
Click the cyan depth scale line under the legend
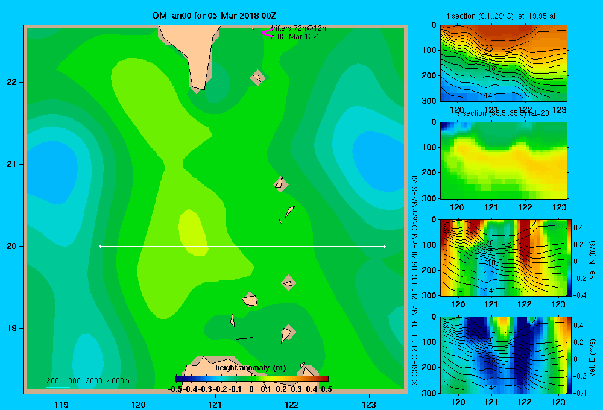(58, 387)
